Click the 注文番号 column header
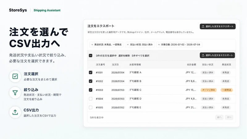 click(101, 65)
